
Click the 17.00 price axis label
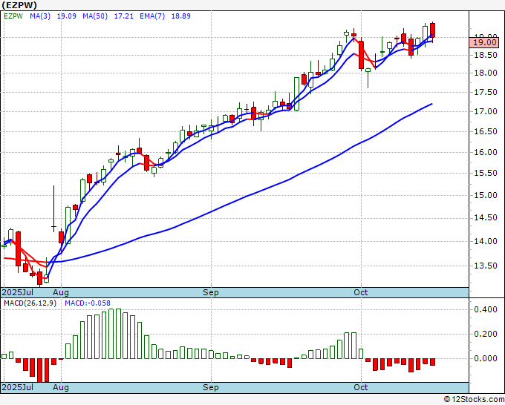coord(486,111)
